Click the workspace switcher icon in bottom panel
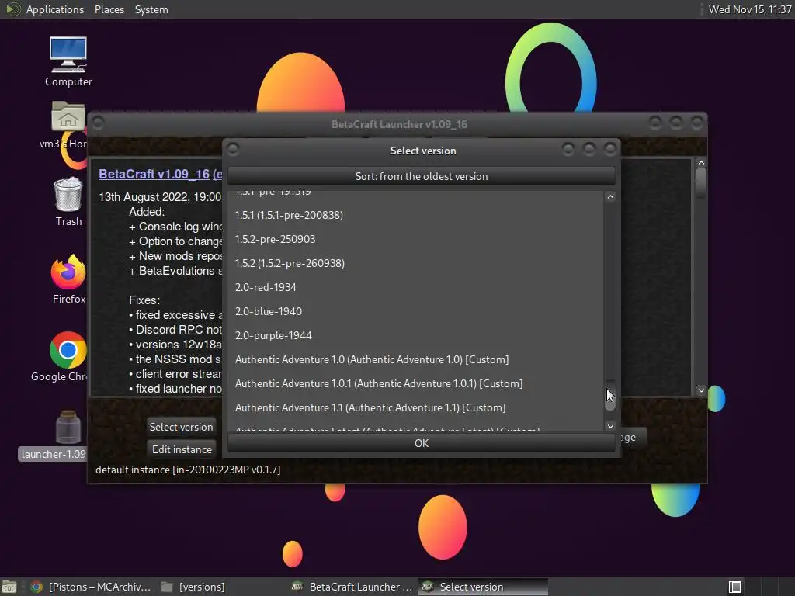 point(735,587)
